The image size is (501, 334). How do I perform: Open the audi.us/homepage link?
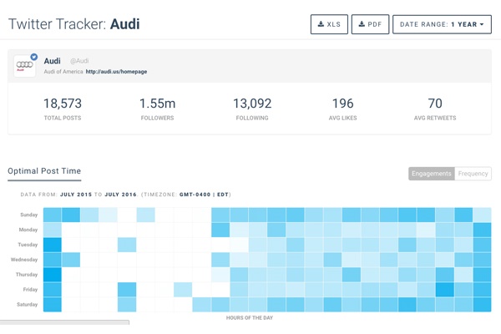pyautogui.click(x=116, y=72)
